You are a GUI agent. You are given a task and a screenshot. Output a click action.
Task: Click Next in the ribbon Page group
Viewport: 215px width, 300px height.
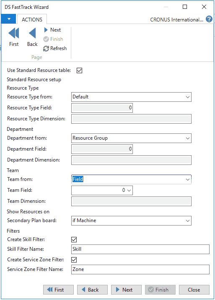coord(52,30)
